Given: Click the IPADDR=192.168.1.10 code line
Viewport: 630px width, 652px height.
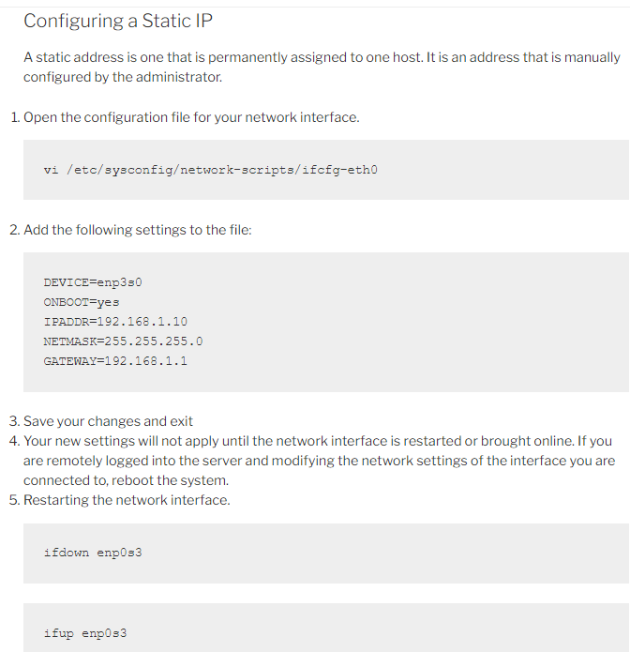Looking at the screenshot, I should tap(115, 322).
